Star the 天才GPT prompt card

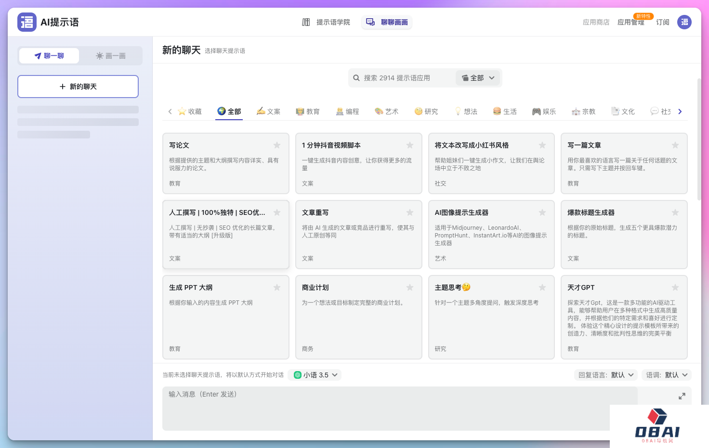tap(675, 287)
